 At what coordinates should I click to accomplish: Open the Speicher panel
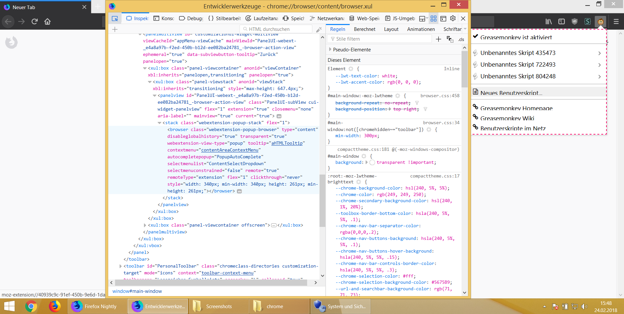coord(293,19)
